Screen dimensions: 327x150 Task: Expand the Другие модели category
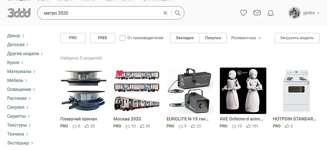click(x=25, y=54)
